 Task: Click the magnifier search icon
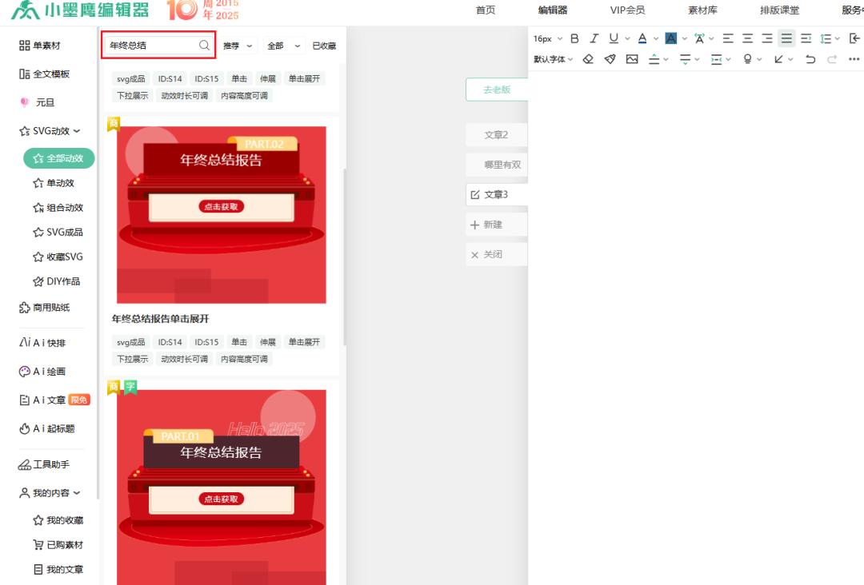pyautogui.click(x=204, y=46)
